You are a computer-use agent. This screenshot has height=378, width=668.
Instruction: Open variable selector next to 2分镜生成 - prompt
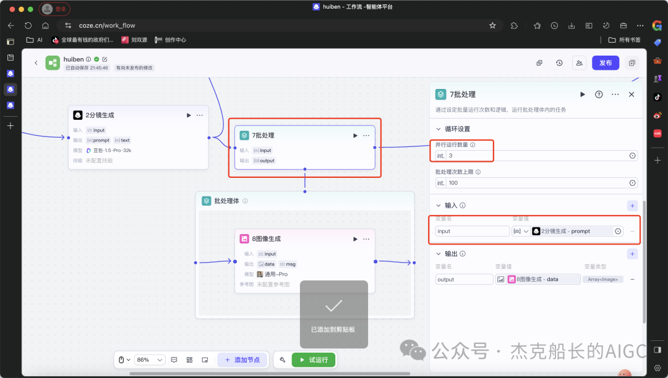point(618,231)
